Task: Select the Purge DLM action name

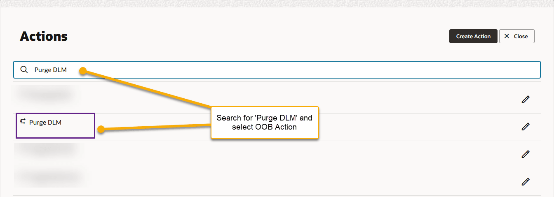Action: tap(45, 122)
